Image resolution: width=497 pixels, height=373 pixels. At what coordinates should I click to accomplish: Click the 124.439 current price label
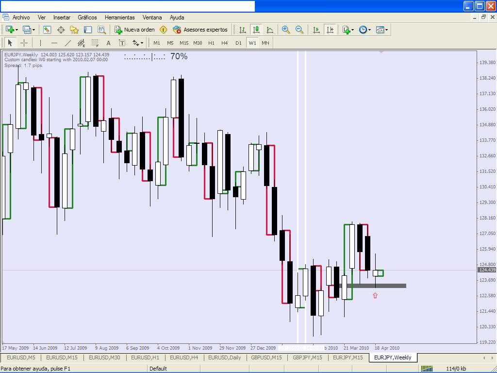[486, 270]
